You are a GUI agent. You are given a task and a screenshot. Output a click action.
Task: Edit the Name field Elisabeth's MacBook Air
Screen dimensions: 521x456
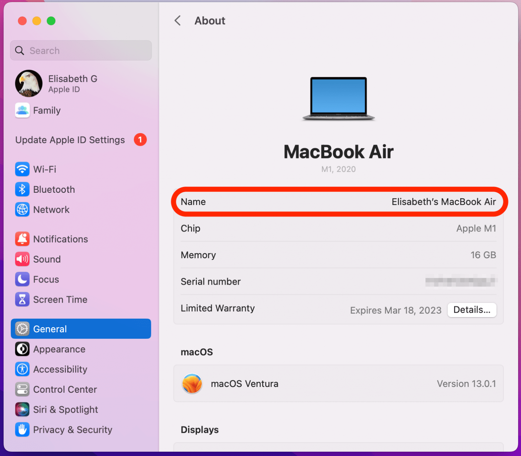(x=443, y=202)
